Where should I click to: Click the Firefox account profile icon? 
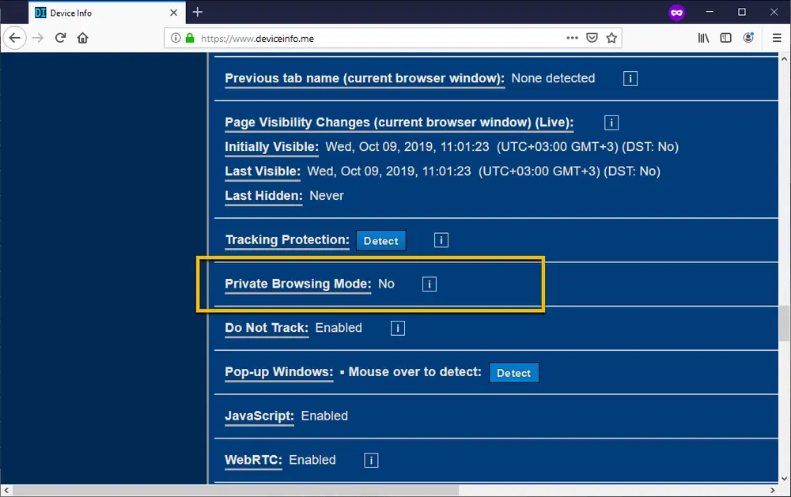pyautogui.click(x=748, y=37)
